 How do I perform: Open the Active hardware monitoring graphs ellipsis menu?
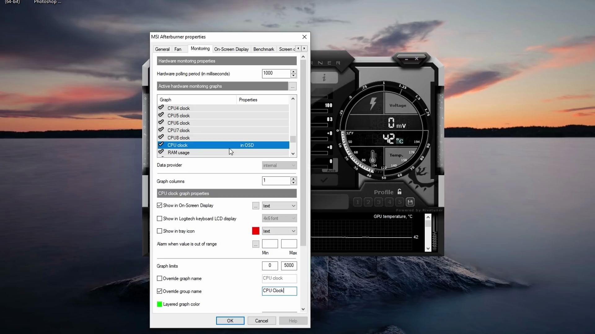tap(293, 87)
